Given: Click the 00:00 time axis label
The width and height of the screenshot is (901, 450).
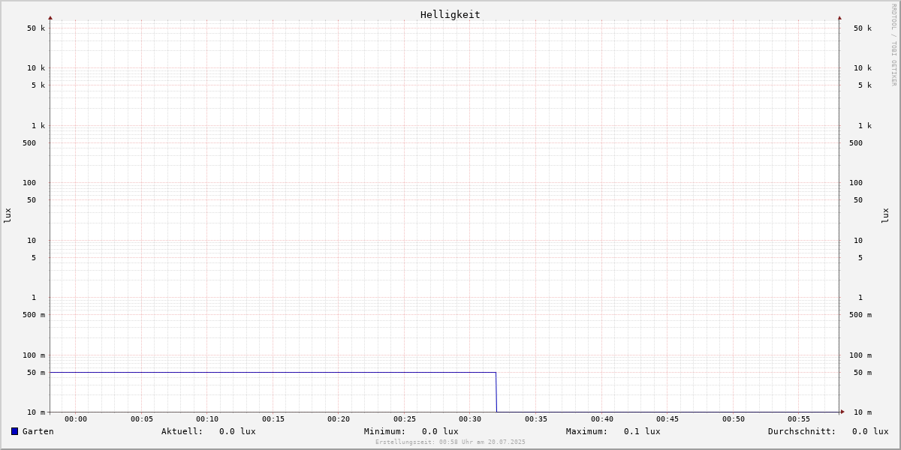Looking at the screenshot, I should click(76, 419).
